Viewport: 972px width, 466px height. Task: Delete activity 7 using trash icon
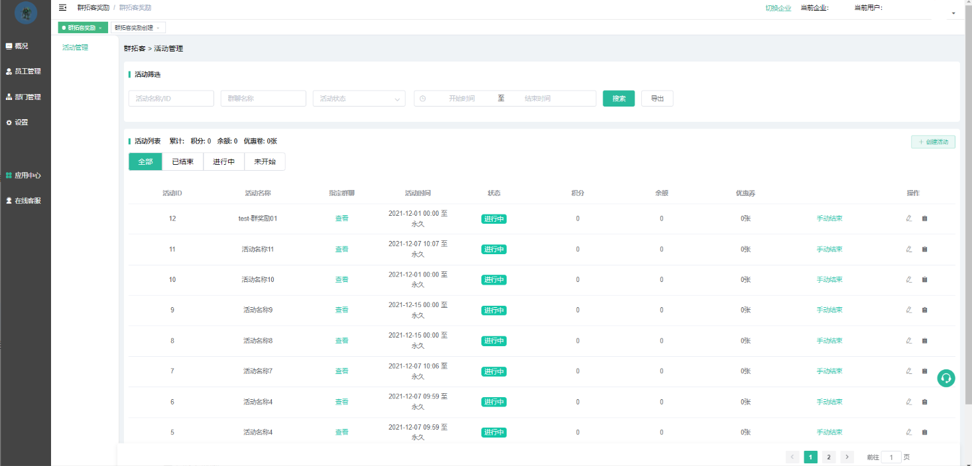pyautogui.click(x=925, y=371)
